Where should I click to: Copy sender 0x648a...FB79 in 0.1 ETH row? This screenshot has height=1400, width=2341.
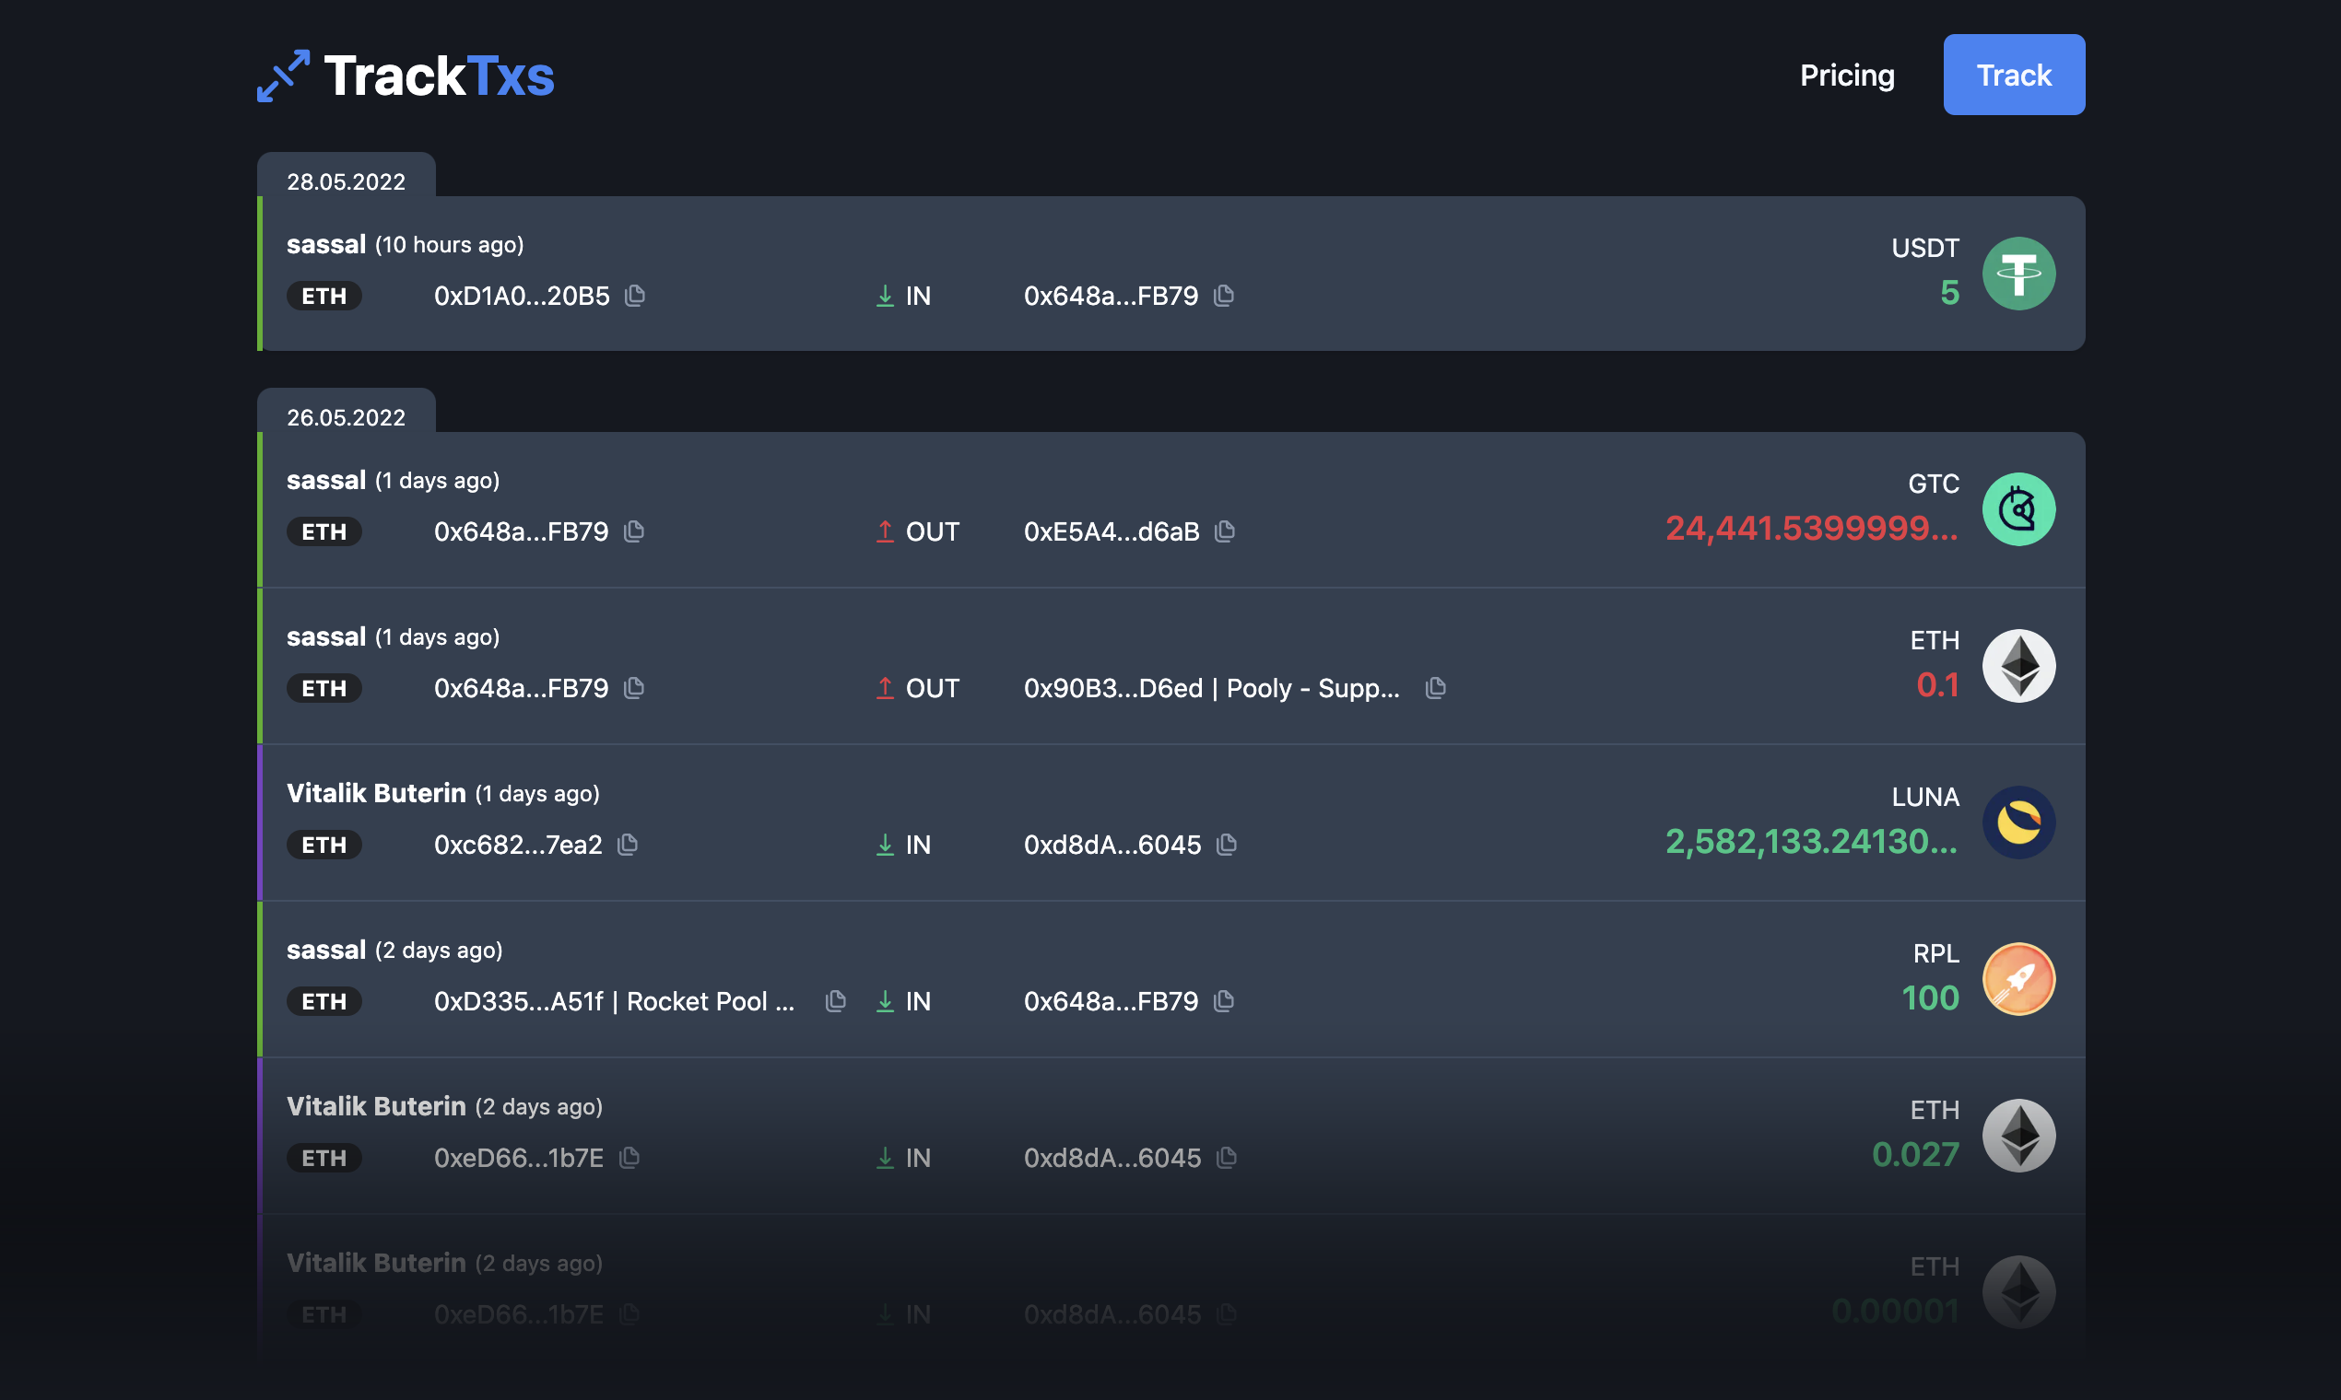[634, 689]
